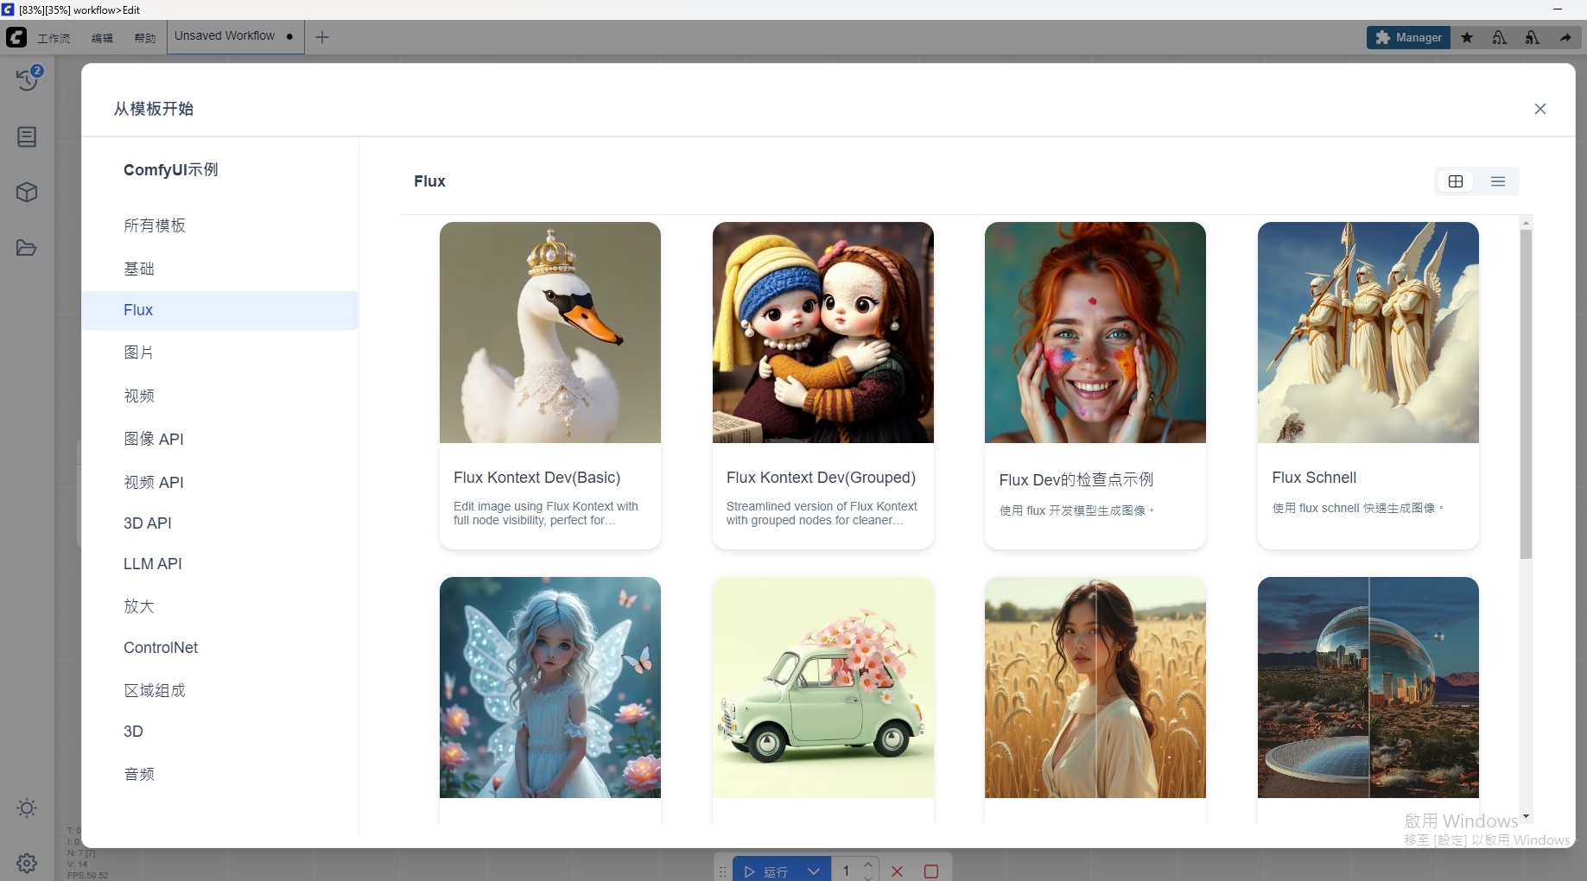Select the ControlNet category

pyautogui.click(x=220, y=648)
